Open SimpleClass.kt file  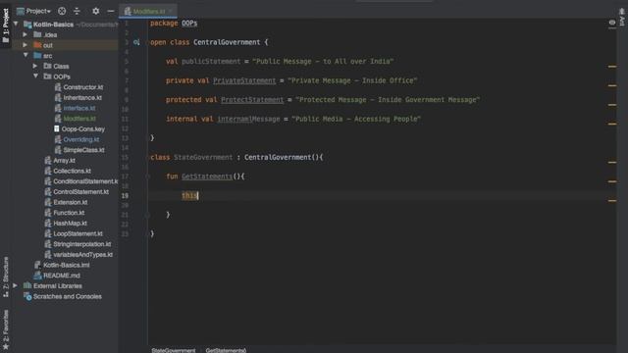(83, 150)
